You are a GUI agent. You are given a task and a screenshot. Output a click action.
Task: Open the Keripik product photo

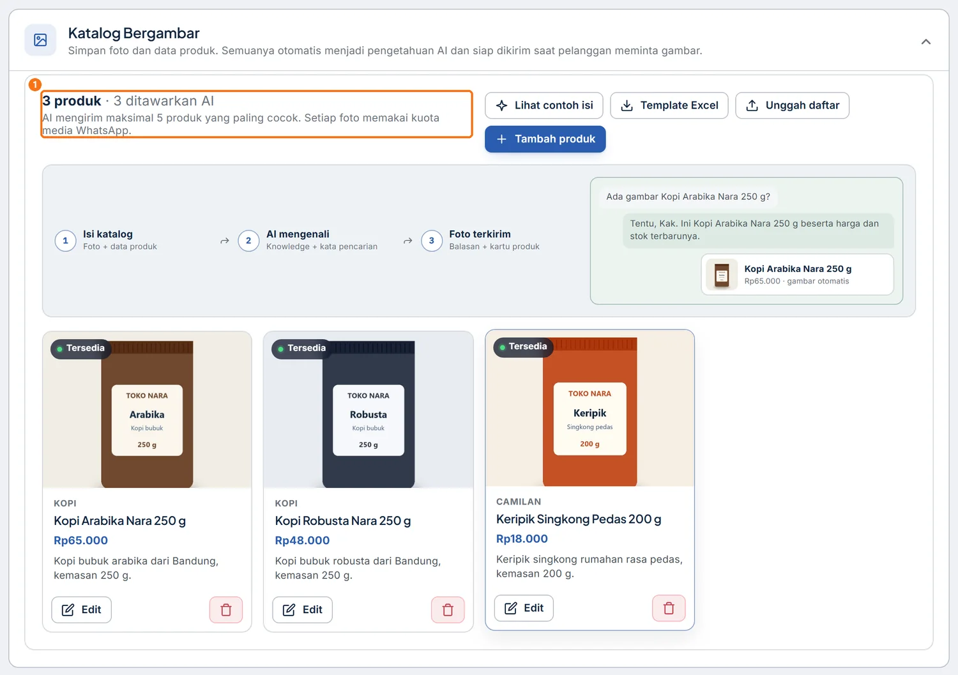click(x=589, y=409)
